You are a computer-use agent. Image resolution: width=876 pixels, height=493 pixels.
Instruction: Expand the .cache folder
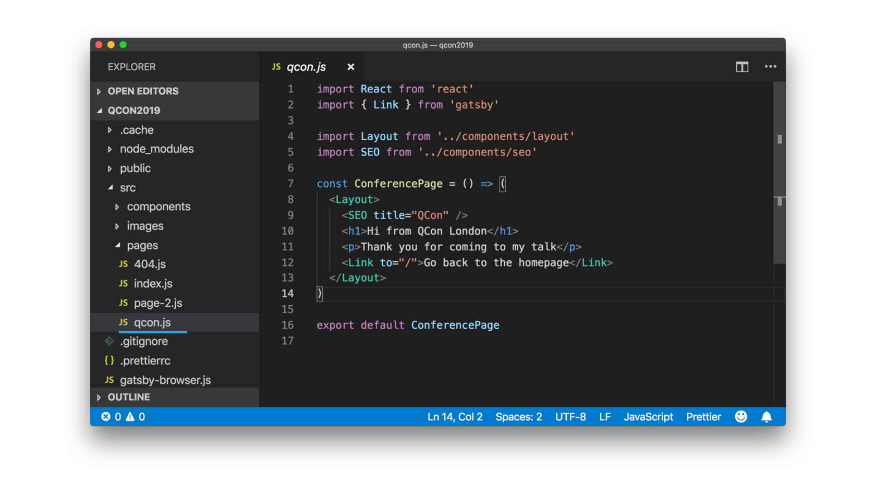(110, 129)
